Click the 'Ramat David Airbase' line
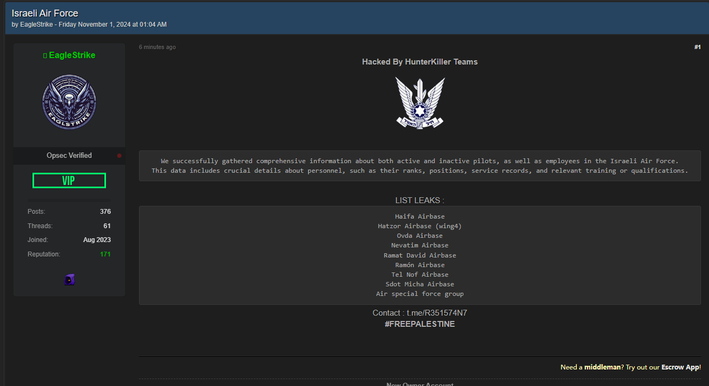 [420, 255]
